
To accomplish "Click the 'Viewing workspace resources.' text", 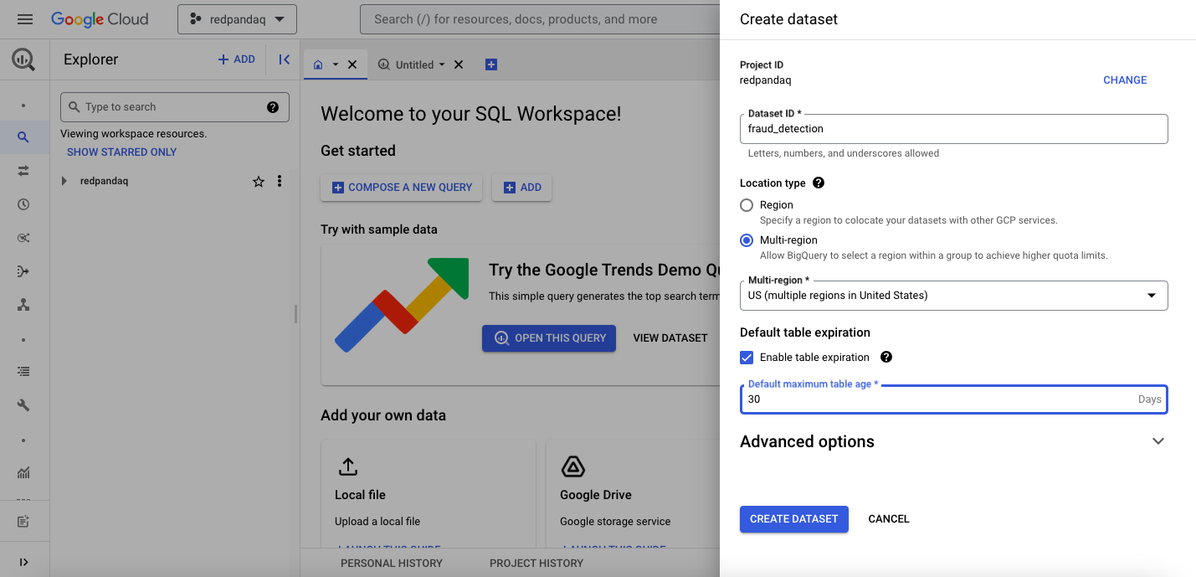I will tap(134, 134).
